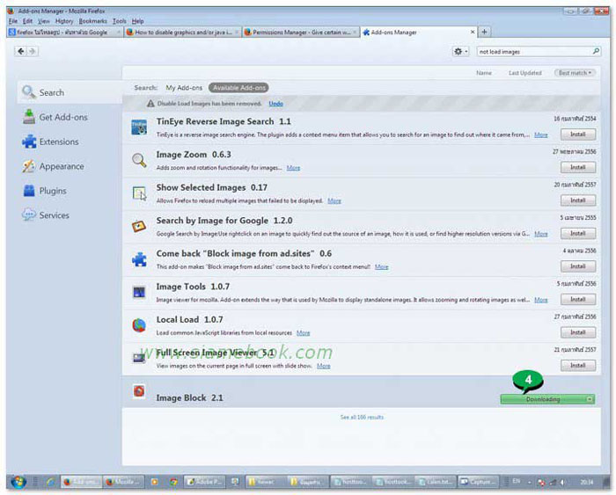
Task: Click the TinEye Reverse Image Search icon
Action: click(x=139, y=127)
